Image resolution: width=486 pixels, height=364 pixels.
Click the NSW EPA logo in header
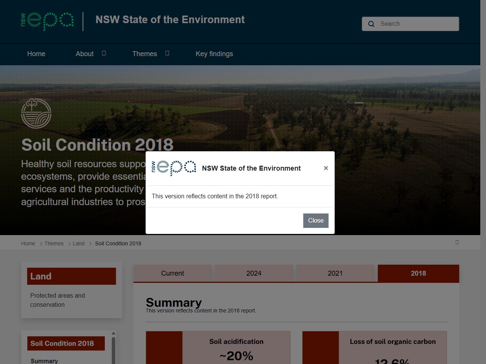(x=47, y=21)
